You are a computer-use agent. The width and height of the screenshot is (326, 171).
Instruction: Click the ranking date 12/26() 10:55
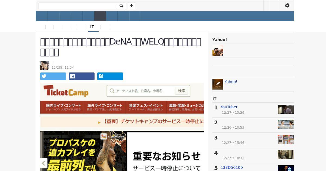pos(233,128)
